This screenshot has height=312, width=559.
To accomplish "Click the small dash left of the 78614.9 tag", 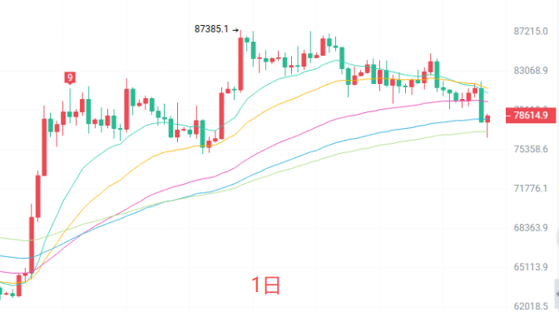I will click(x=507, y=116).
